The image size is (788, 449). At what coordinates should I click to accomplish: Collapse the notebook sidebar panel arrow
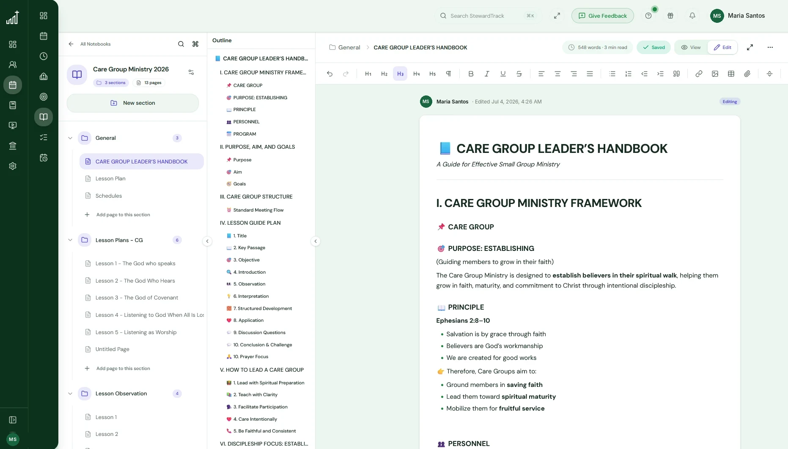(207, 241)
